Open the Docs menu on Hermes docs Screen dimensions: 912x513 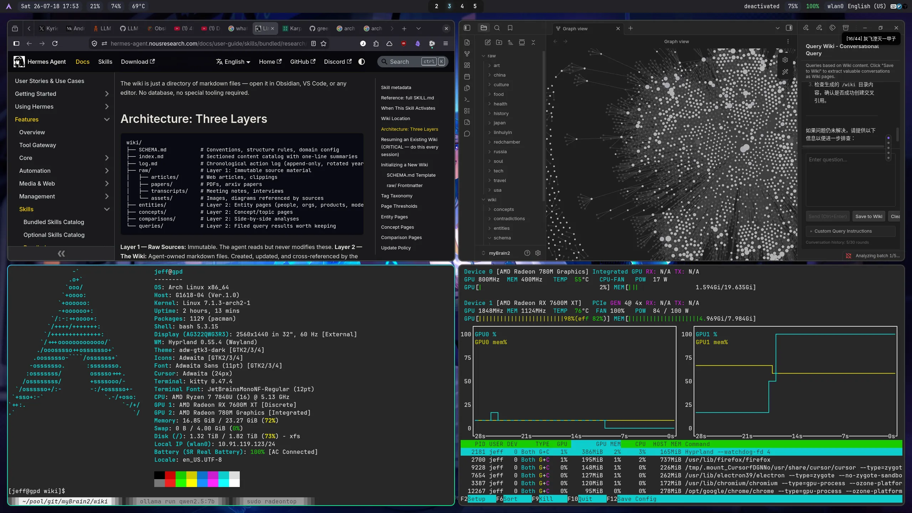82,62
